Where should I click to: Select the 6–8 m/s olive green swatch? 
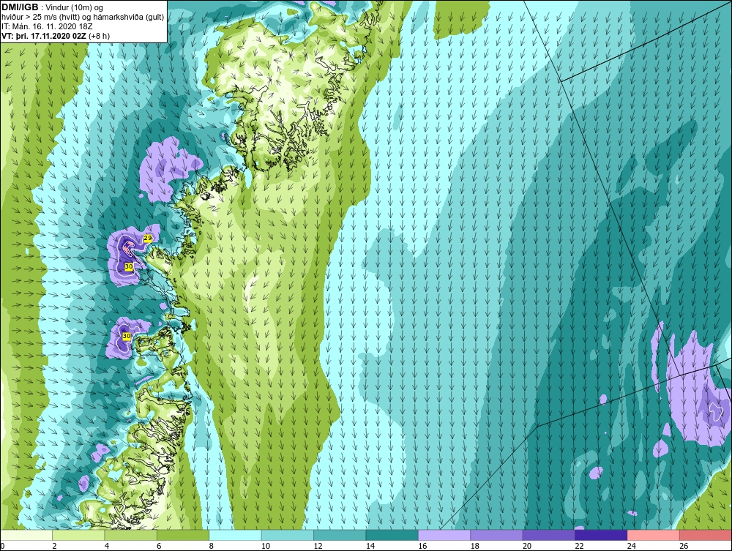(x=184, y=535)
